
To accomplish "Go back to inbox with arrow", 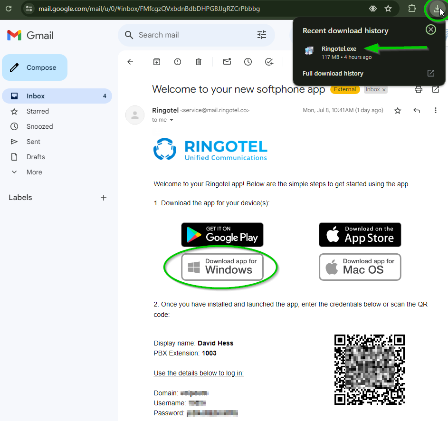I will coord(130,62).
